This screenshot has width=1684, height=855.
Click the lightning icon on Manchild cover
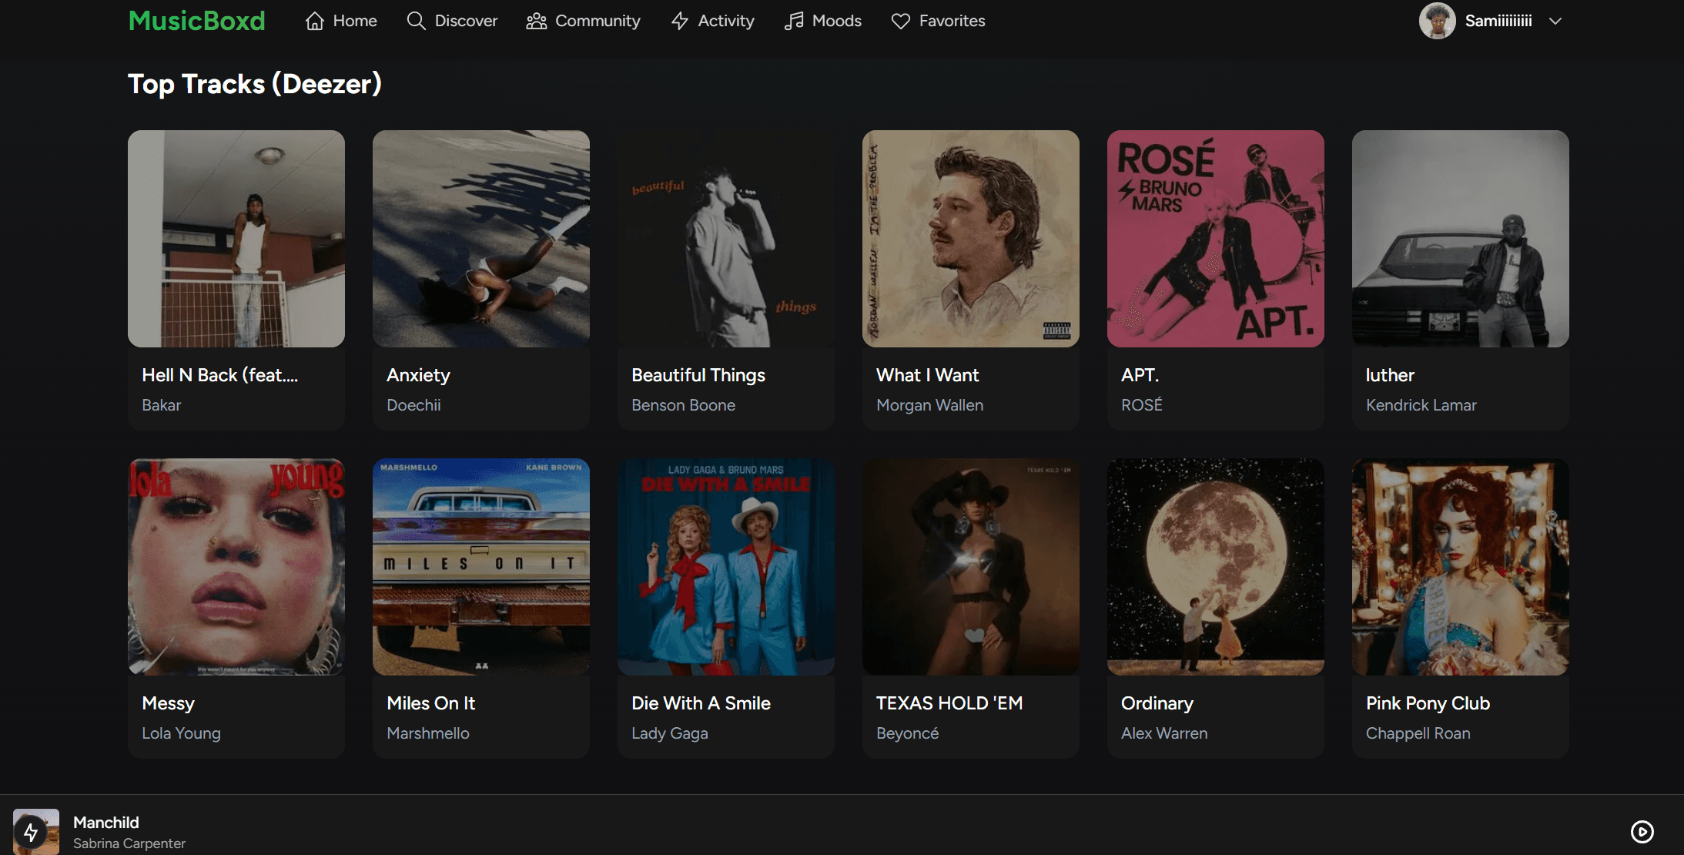(31, 832)
